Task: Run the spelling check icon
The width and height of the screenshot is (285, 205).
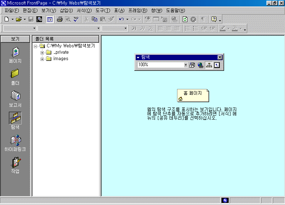Action: pos(76,19)
